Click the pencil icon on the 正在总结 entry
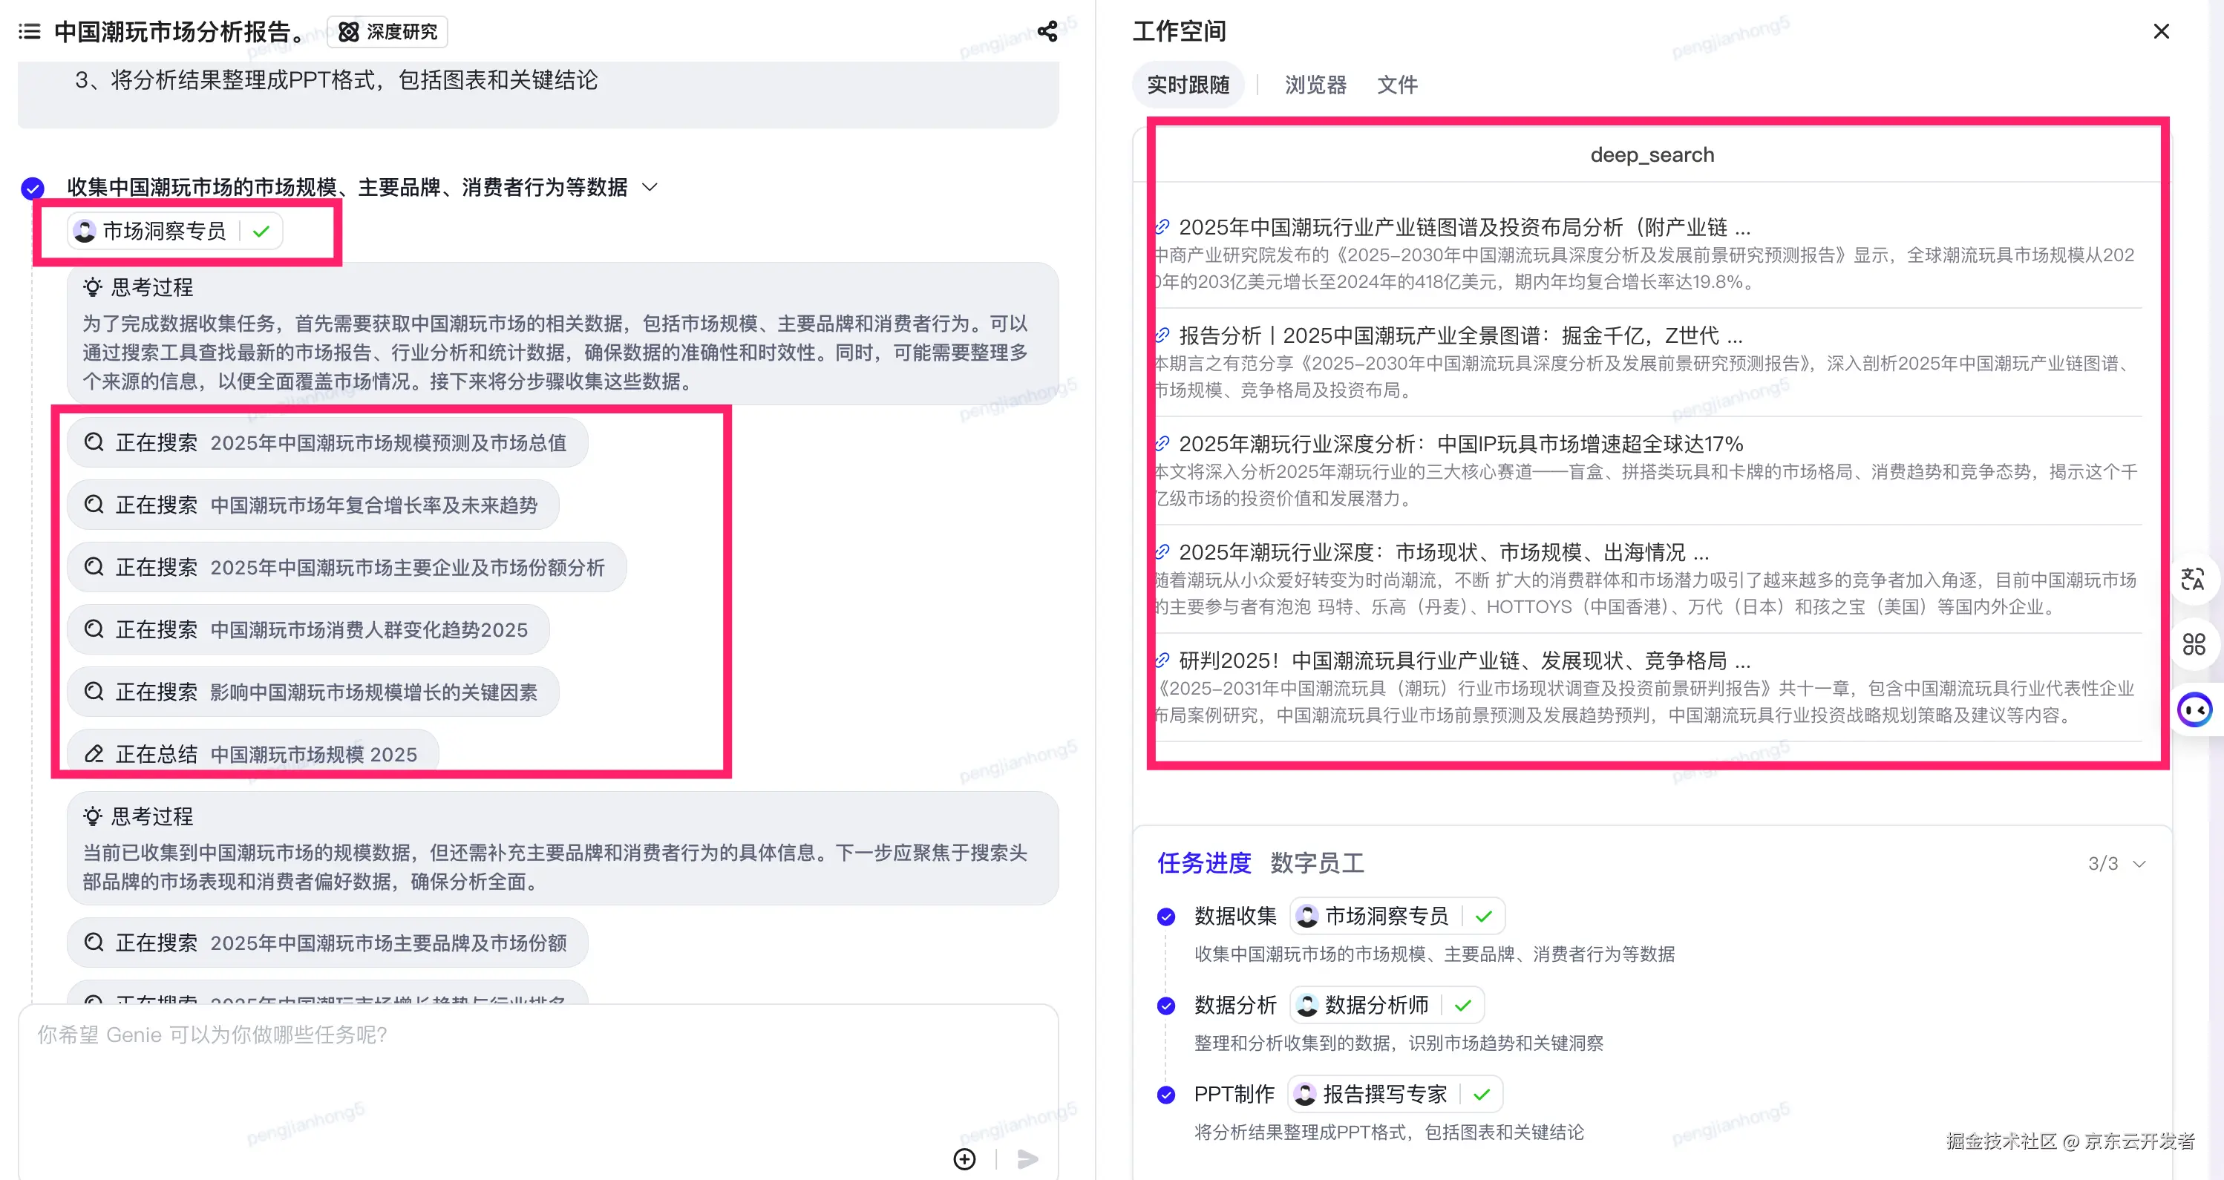Image resolution: width=2224 pixels, height=1180 pixels. (x=94, y=753)
